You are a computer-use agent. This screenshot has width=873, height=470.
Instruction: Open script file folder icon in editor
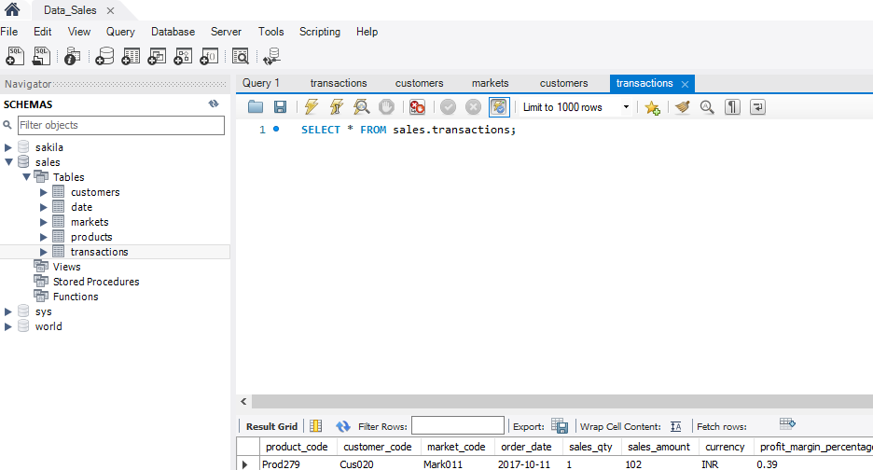click(x=256, y=107)
